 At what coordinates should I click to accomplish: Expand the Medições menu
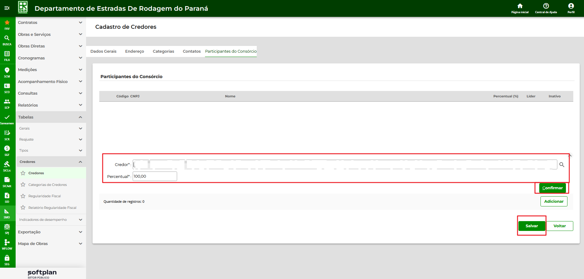click(x=51, y=70)
